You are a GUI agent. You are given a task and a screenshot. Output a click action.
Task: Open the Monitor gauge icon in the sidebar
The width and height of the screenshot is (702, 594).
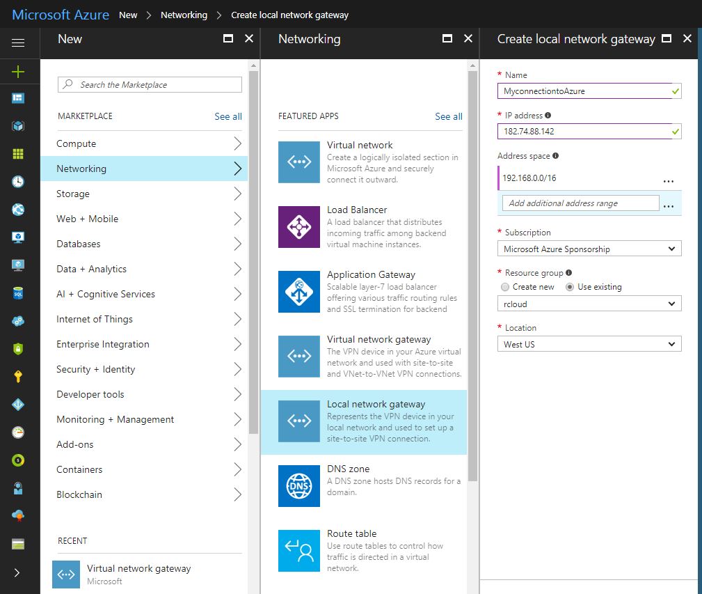pos(18,432)
